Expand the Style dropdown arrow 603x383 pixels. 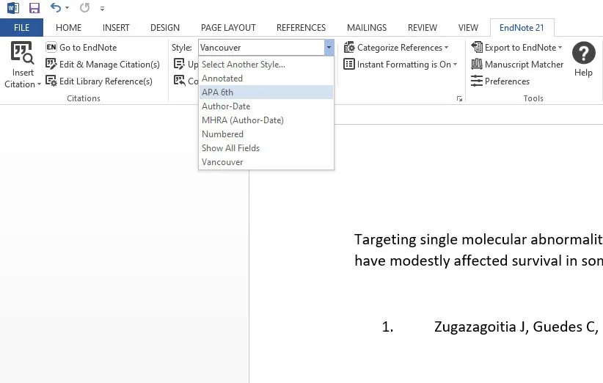tap(329, 48)
